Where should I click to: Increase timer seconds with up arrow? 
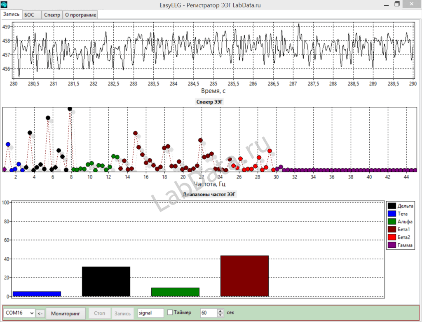[220, 311]
